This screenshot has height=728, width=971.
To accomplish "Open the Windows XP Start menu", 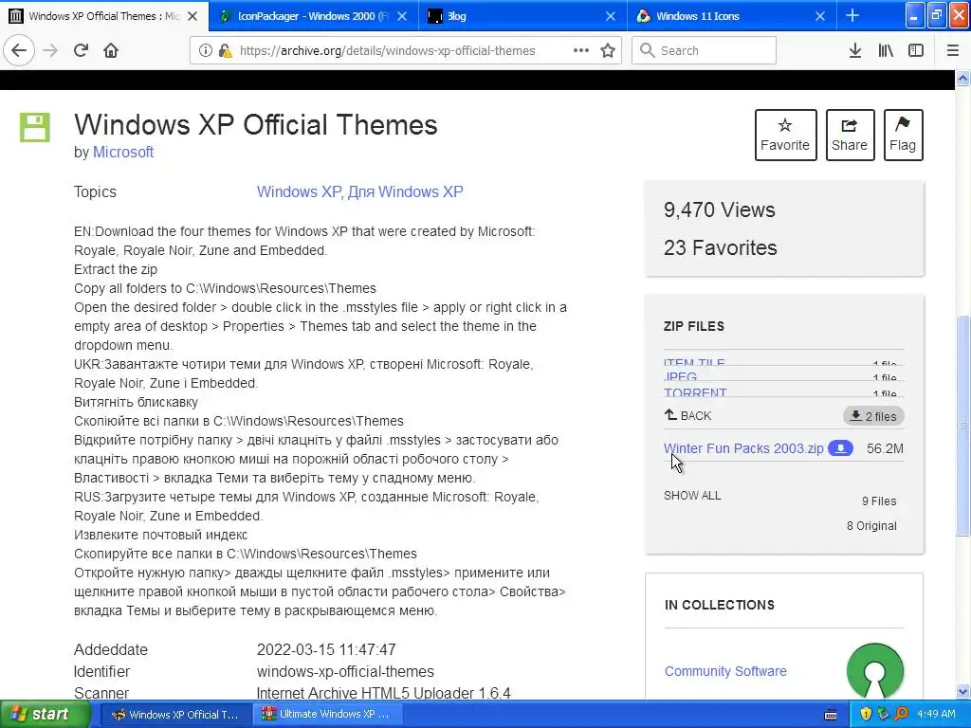I will (x=46, y=715).
